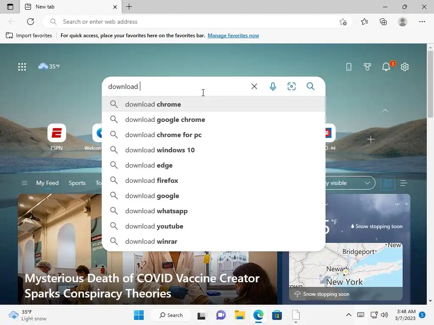Choose suggestion download whatsapp
This screenshot has height=325, width=434.
point(214,211)
